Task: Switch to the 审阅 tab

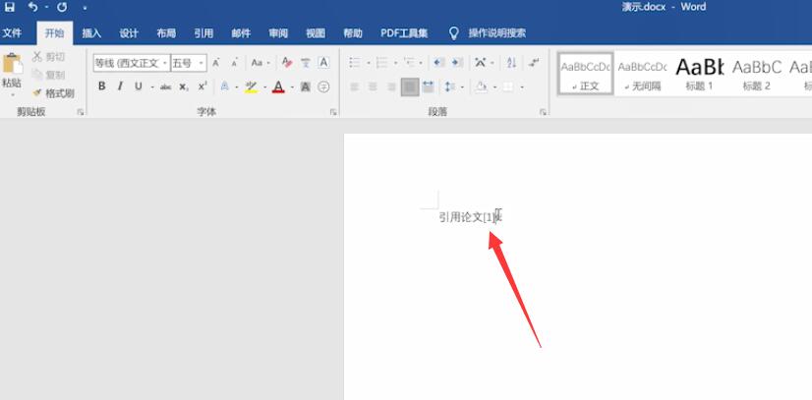Action: coord(278,33)
